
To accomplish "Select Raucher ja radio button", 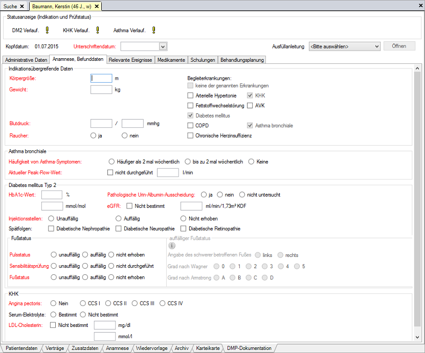I will 93,135.
